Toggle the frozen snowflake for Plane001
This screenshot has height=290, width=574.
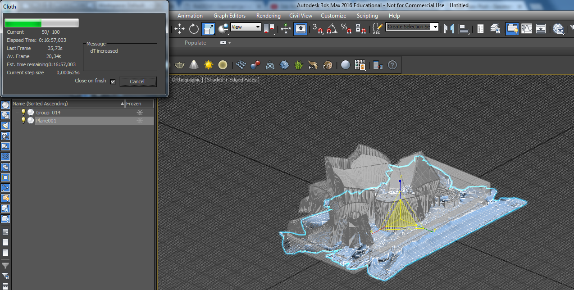pyautogui.click(x=140, y=121)
